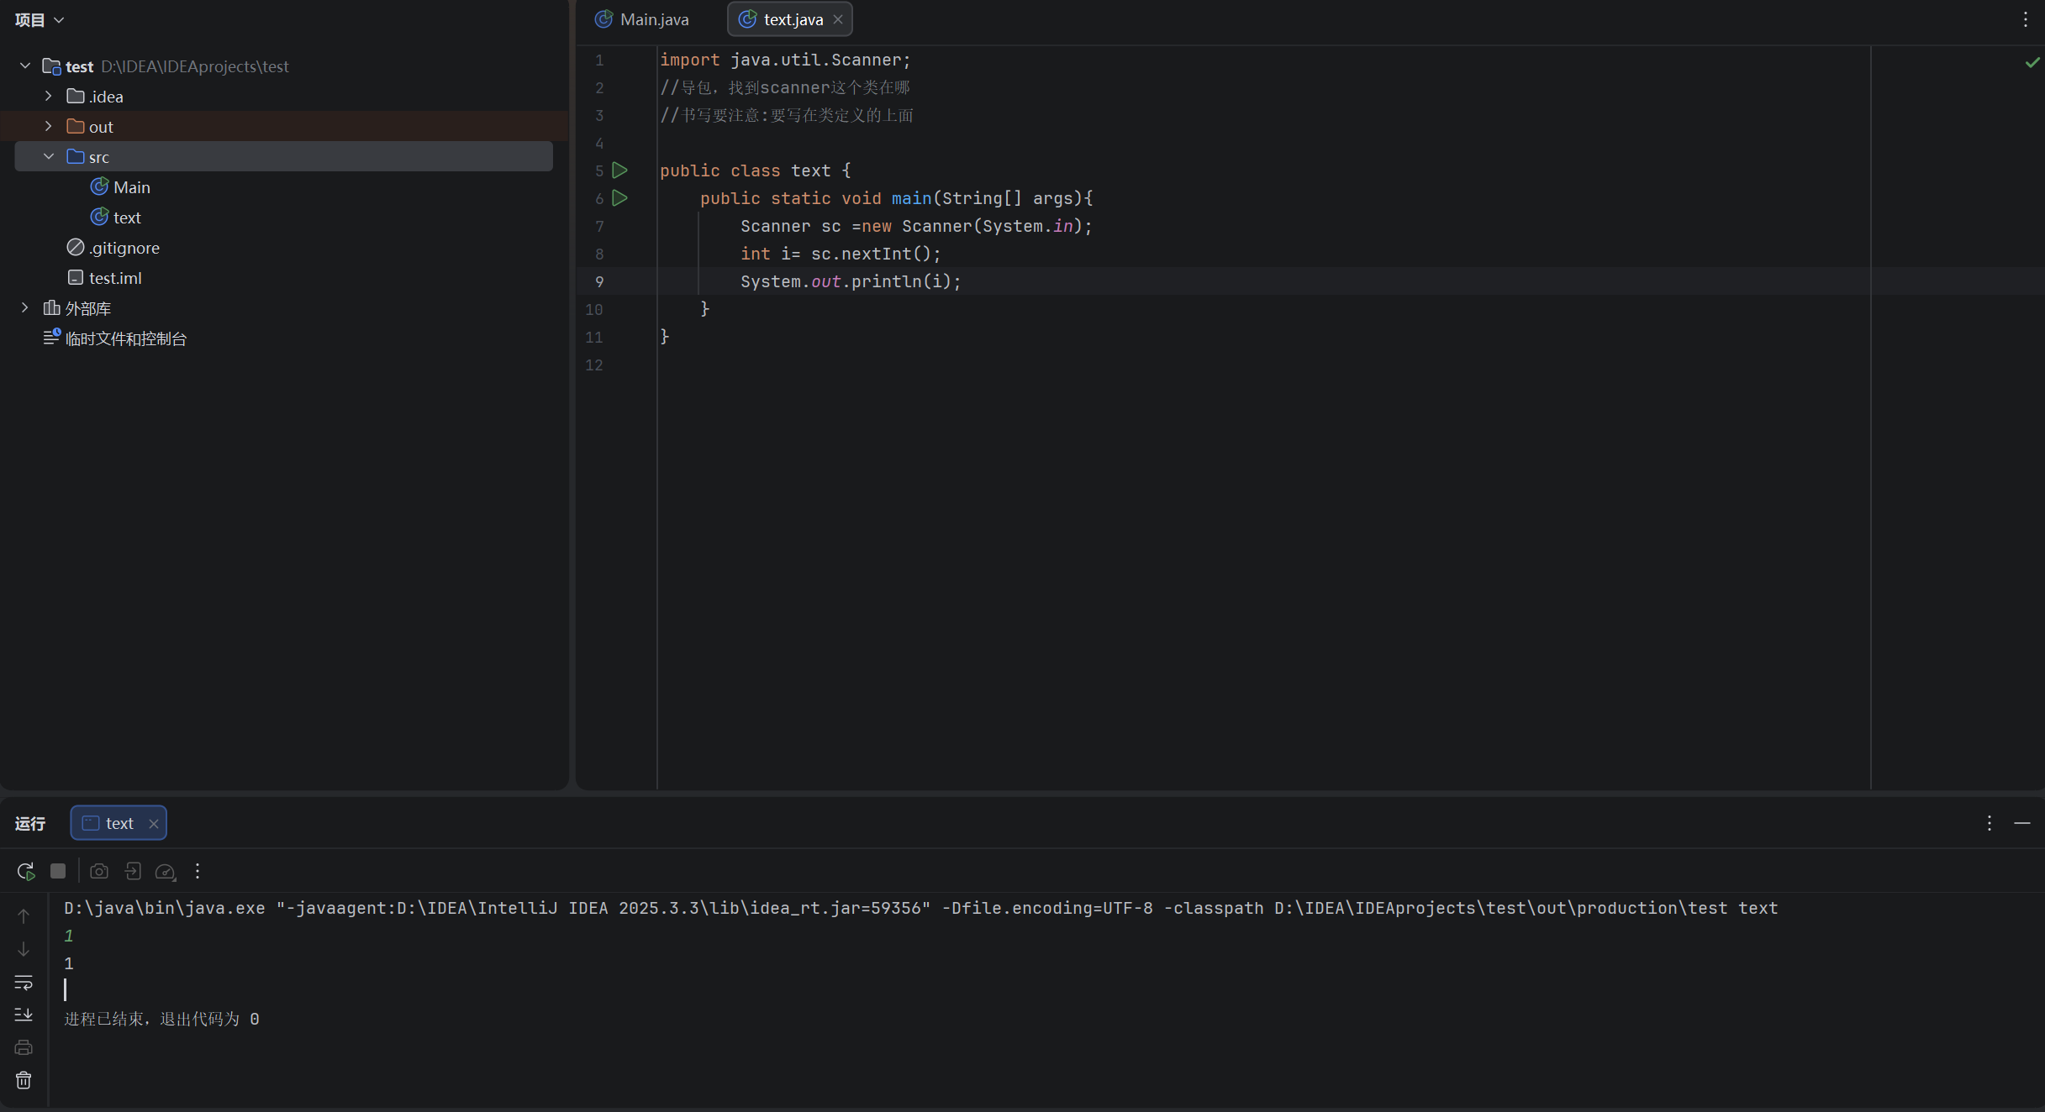Click the java.exe command line in console
The height and width of the screenshot is (1112, 2045).
point(921,908)
